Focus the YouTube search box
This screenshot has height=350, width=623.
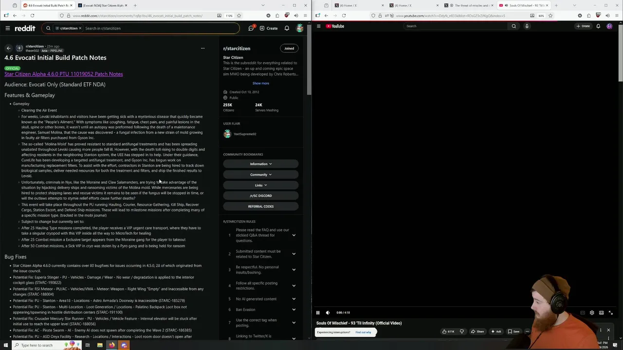tap(455, 26)
